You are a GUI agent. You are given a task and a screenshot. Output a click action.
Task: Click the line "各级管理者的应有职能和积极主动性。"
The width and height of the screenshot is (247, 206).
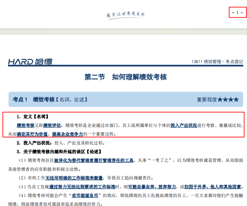[44, 169]
